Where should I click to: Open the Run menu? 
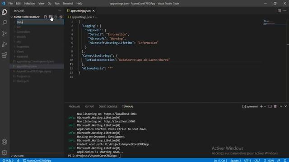pyautogui.click(x=57, y=4)
